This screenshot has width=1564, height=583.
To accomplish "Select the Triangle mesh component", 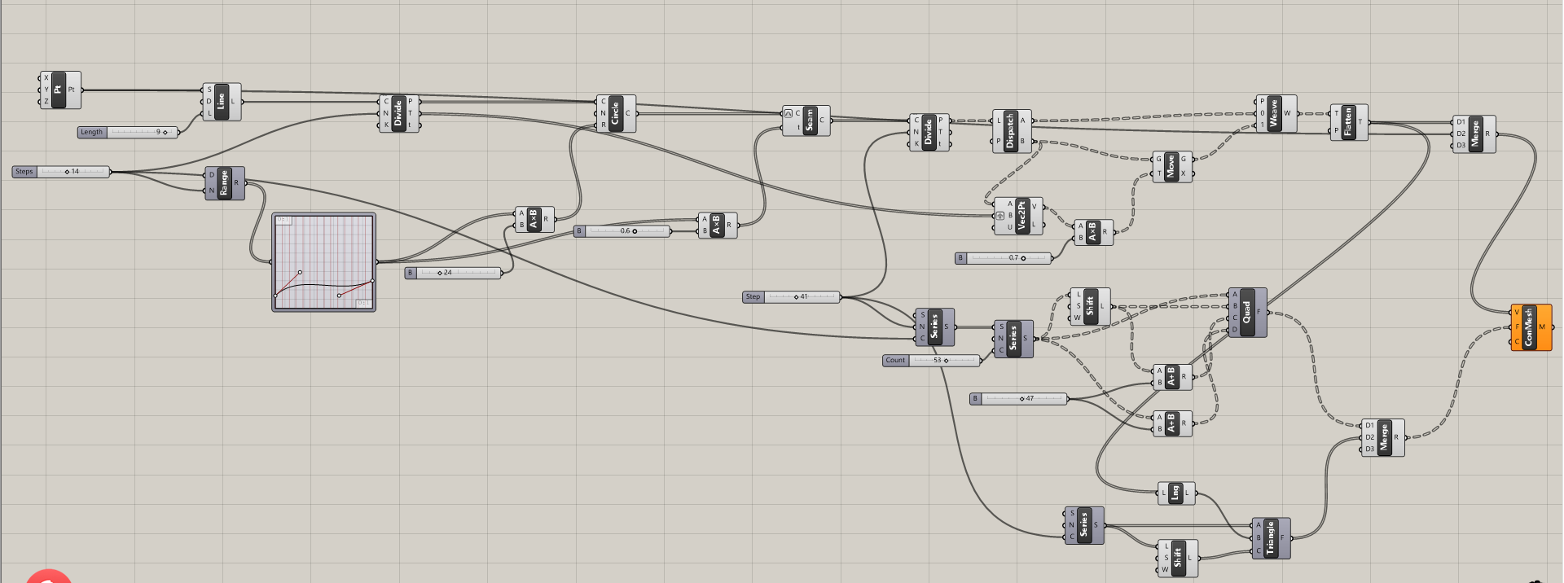I will coord(1270,538).
